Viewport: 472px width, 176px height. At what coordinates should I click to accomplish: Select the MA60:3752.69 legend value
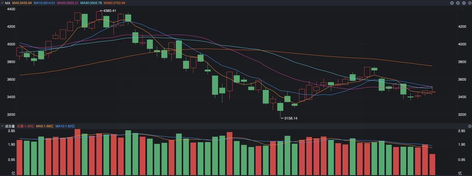point(114,3)
